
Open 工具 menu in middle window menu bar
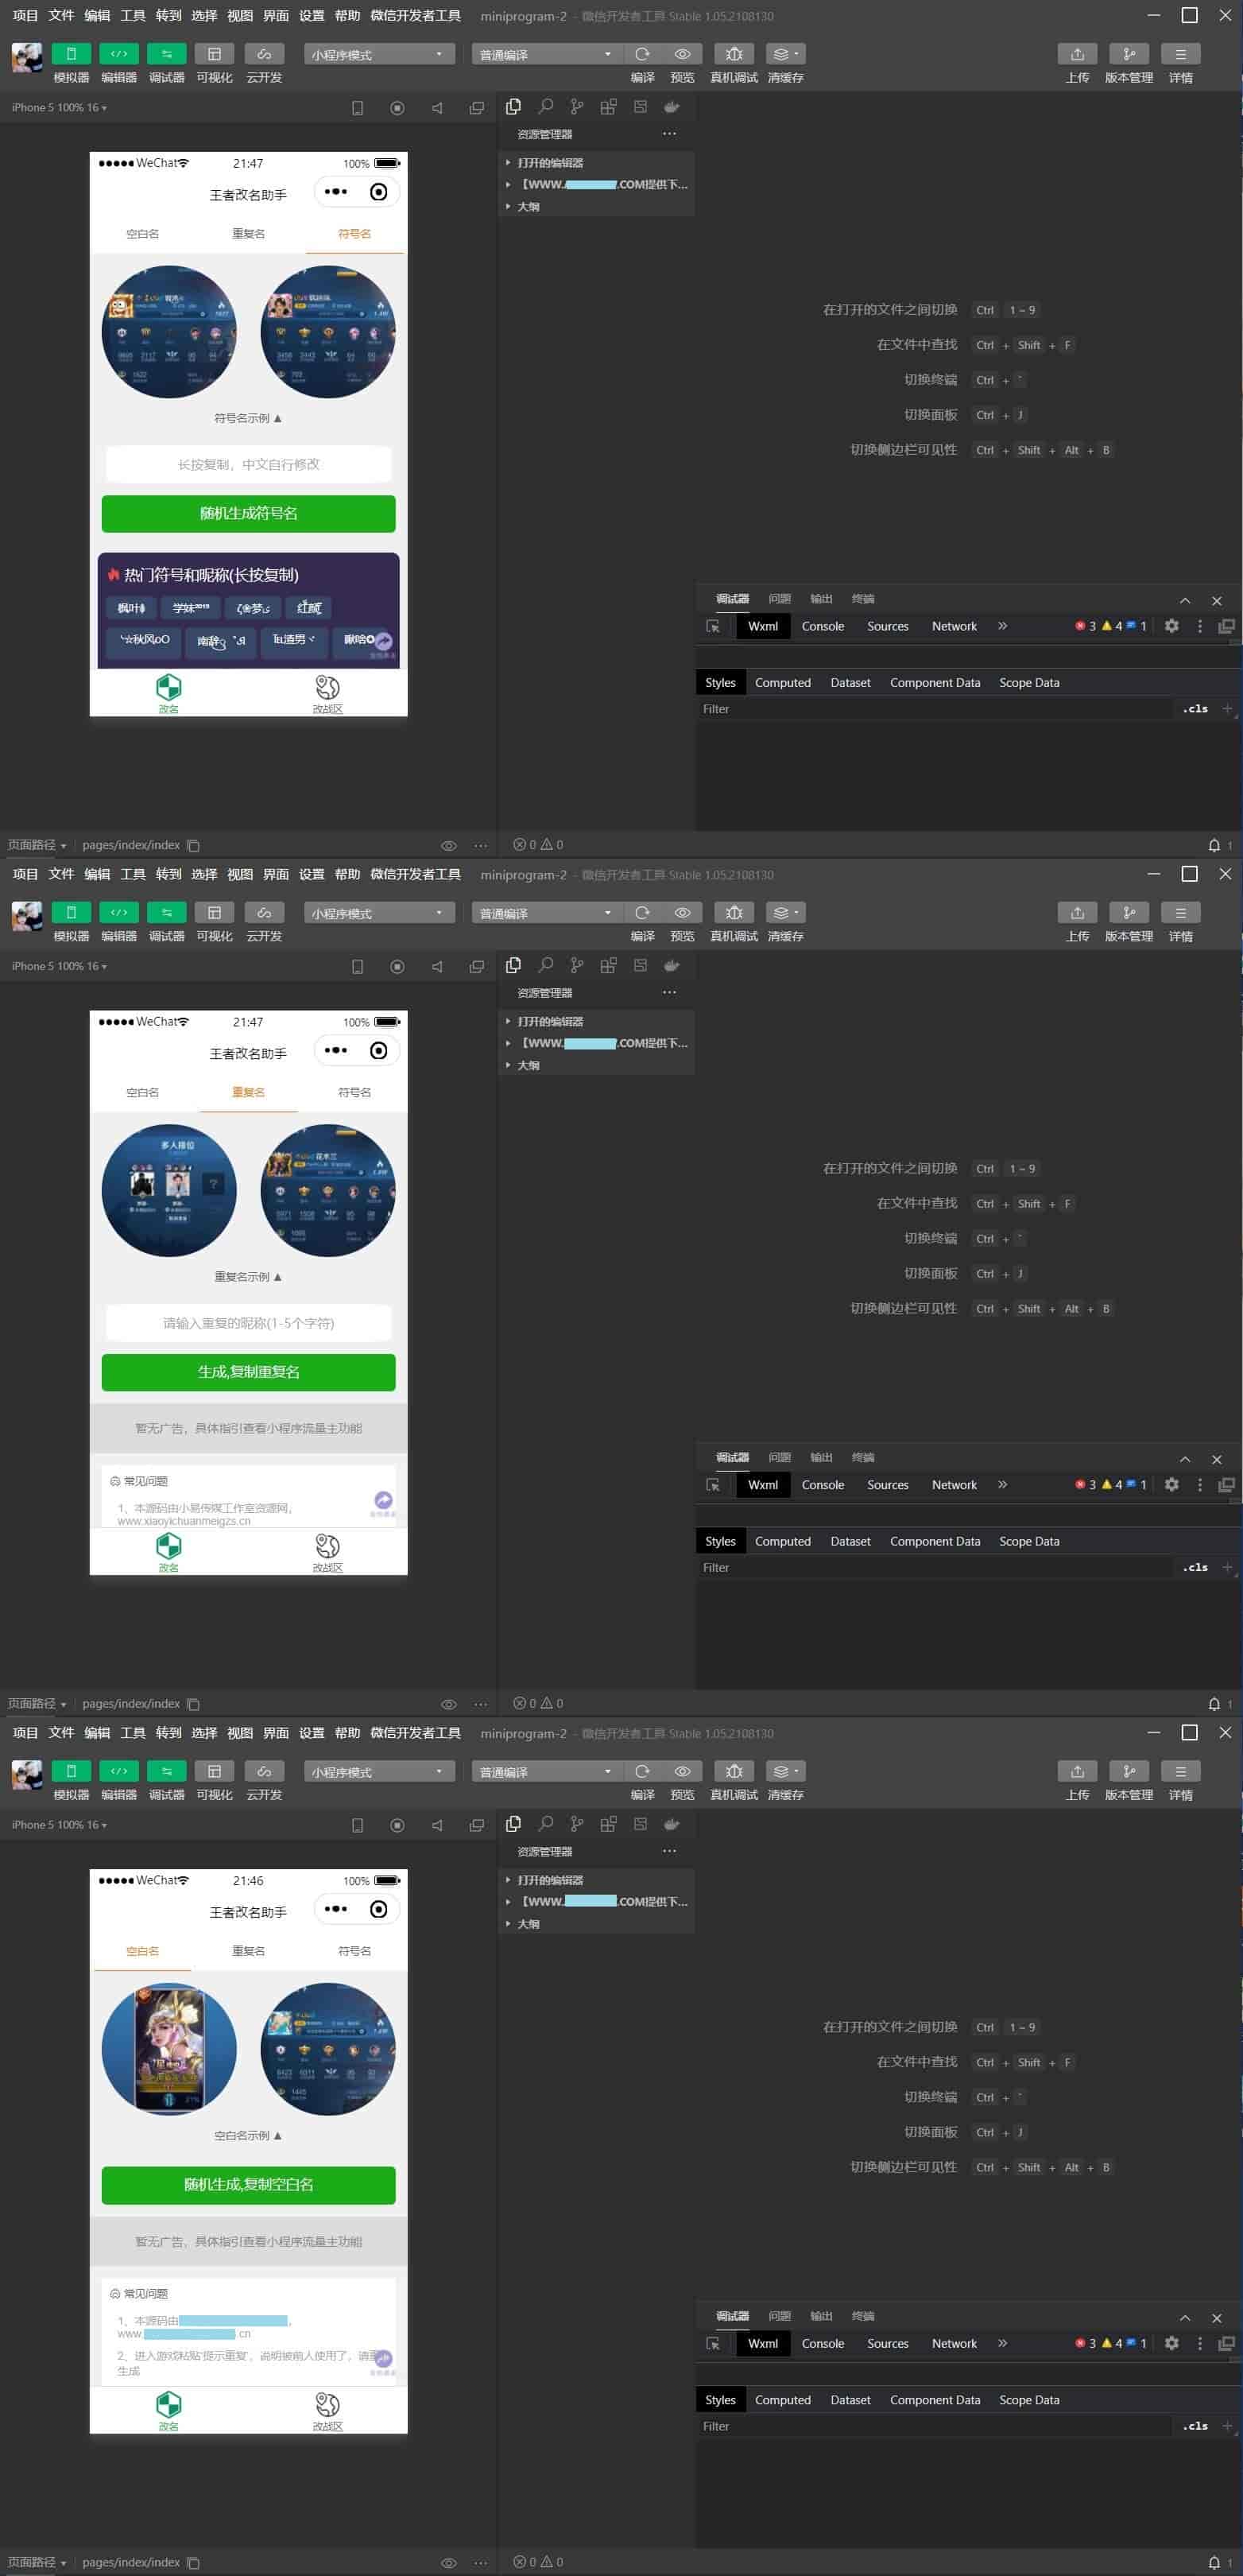[133, 874]
